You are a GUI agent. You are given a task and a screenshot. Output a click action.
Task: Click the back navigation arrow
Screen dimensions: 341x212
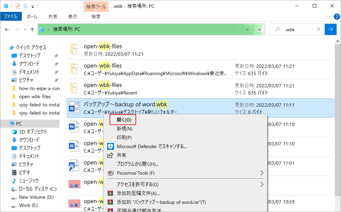(x=7, y=30)
